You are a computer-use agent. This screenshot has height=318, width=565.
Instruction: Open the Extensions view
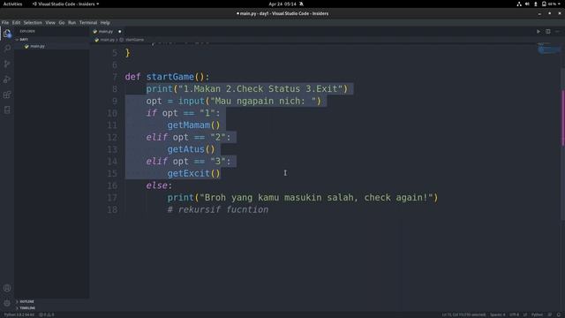(x=7, y=95)
